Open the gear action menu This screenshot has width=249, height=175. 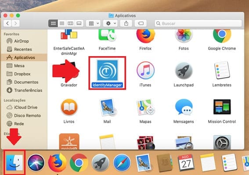point(111,24)
